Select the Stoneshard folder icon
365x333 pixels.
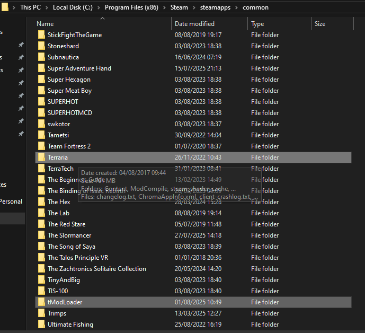pos(41,46)
